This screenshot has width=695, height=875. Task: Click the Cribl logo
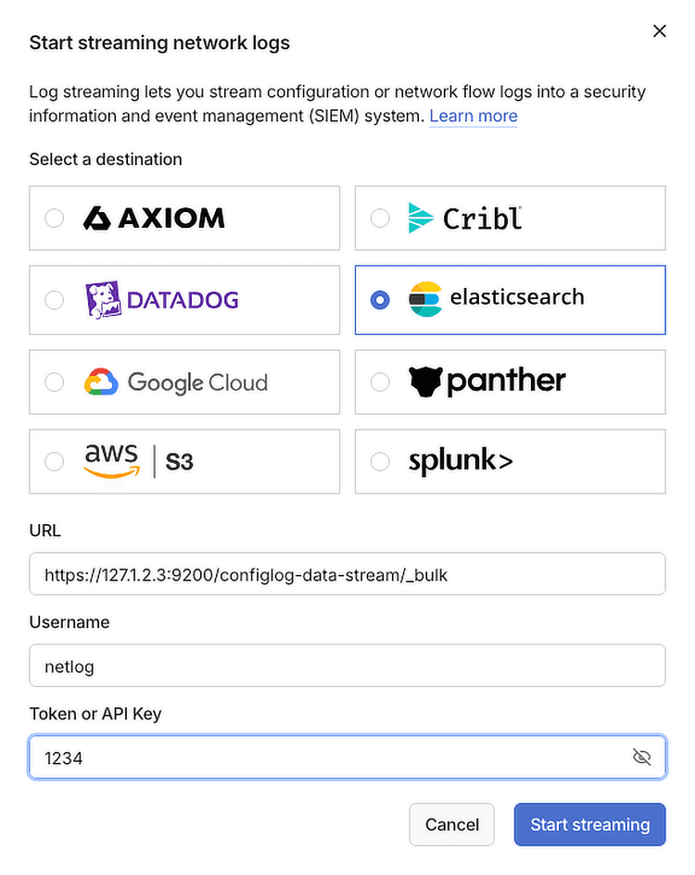tap(463, 219)
